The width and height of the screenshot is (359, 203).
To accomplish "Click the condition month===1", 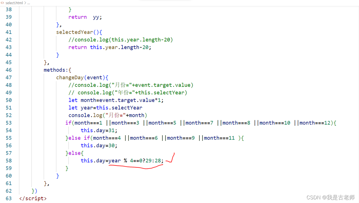I will tap(88, 123).
